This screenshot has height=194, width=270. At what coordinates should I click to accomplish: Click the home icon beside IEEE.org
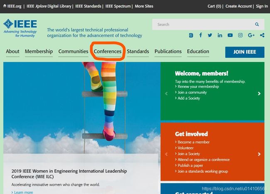coord(5,6)
